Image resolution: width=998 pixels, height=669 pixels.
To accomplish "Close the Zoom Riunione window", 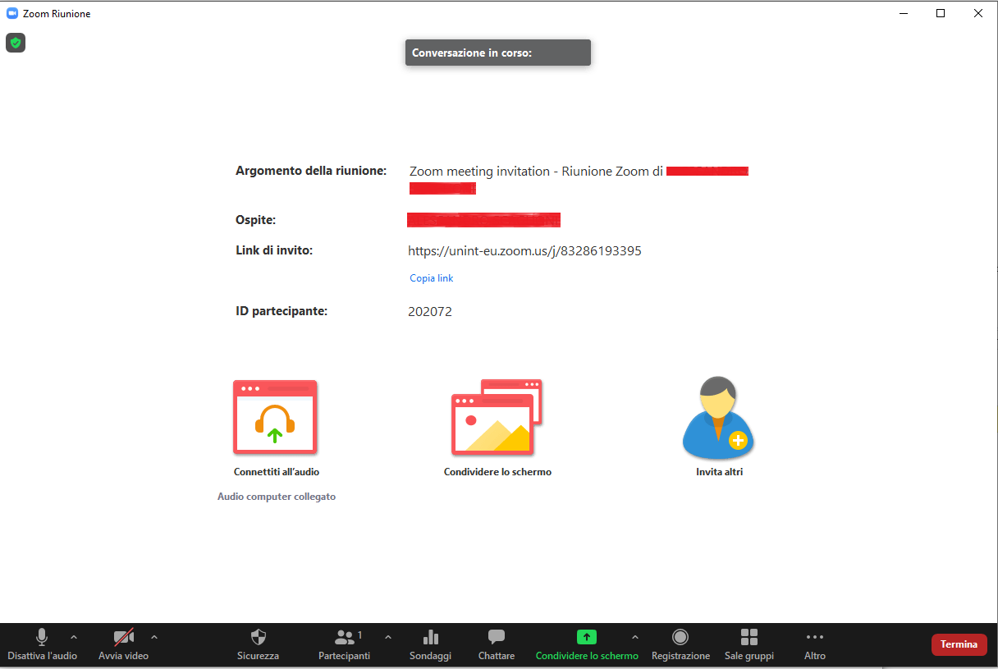I will click(x=978, y=13).
